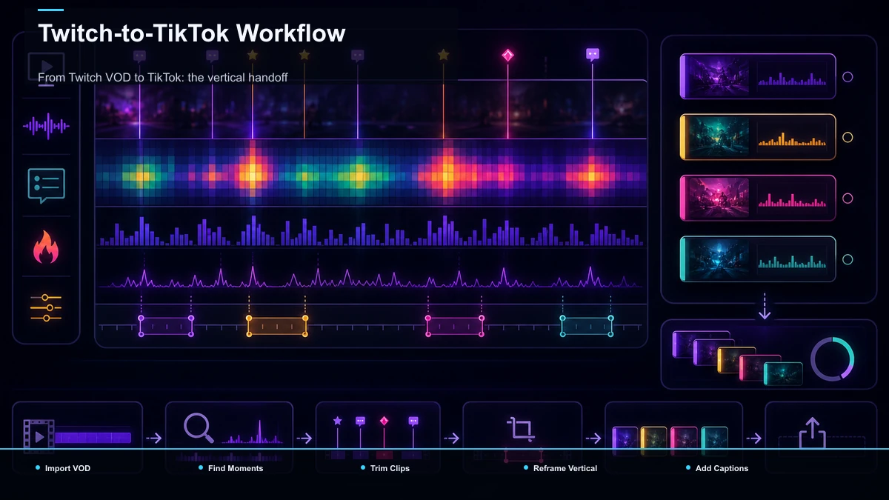Select the bright purple chat bubble marker
The height and width of the screenshot is (500, 889).
click(x=592, y=54)
